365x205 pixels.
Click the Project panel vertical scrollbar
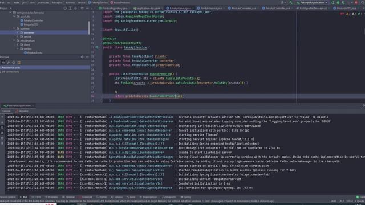89,27
